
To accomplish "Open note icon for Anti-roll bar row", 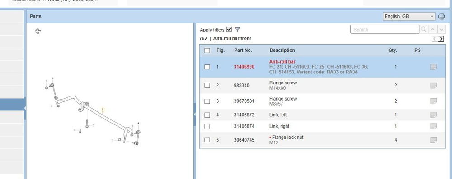I will (x=433, y=67).
